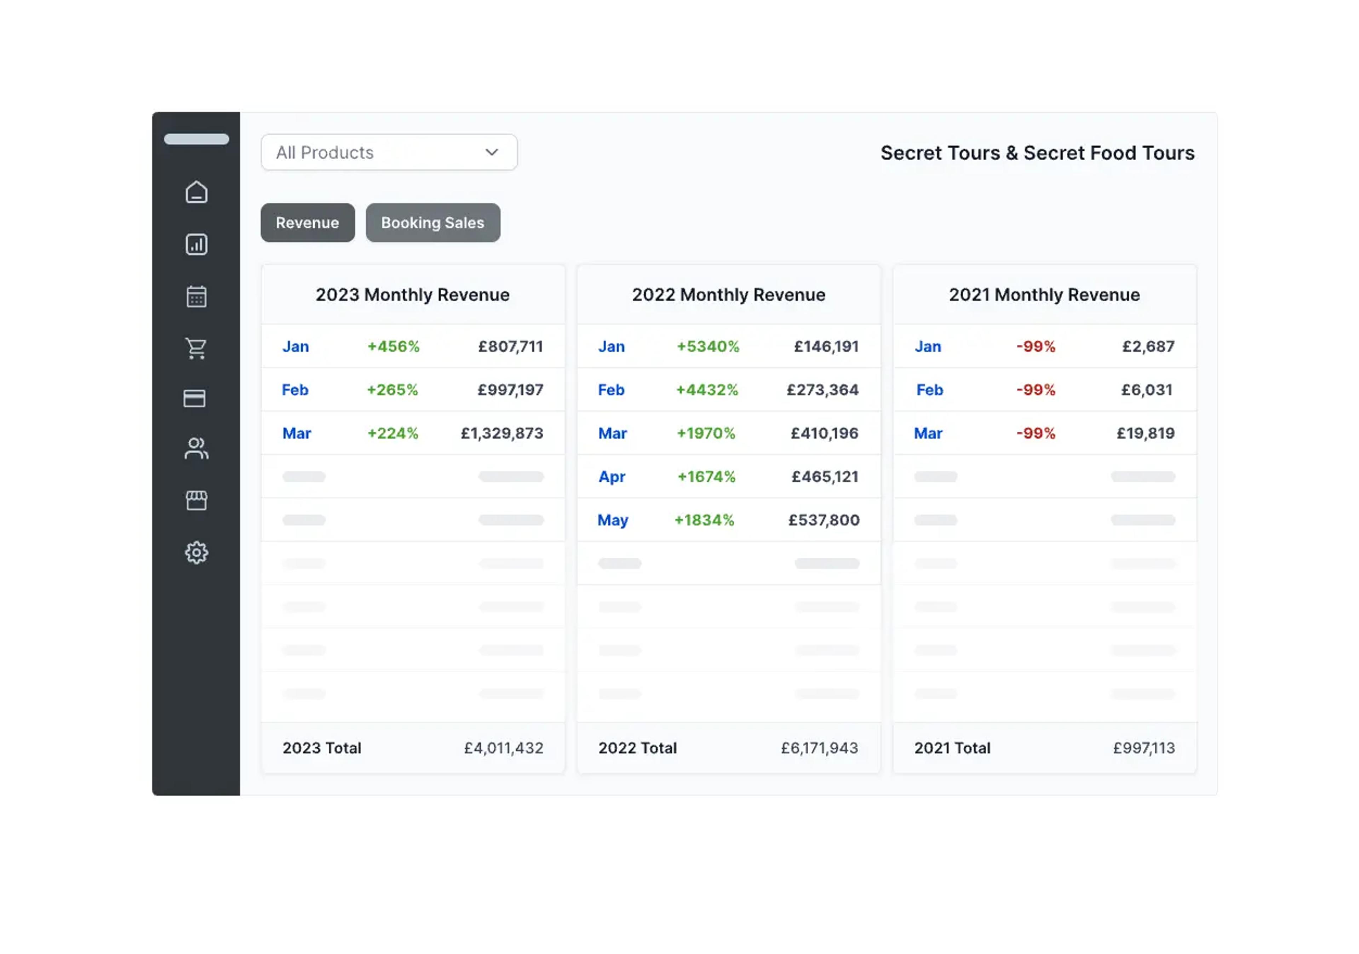The width and height of the screenshot is (1359, 954).
Task: Click the 2021 Total amount £997,113
Action: point(1143,748)
